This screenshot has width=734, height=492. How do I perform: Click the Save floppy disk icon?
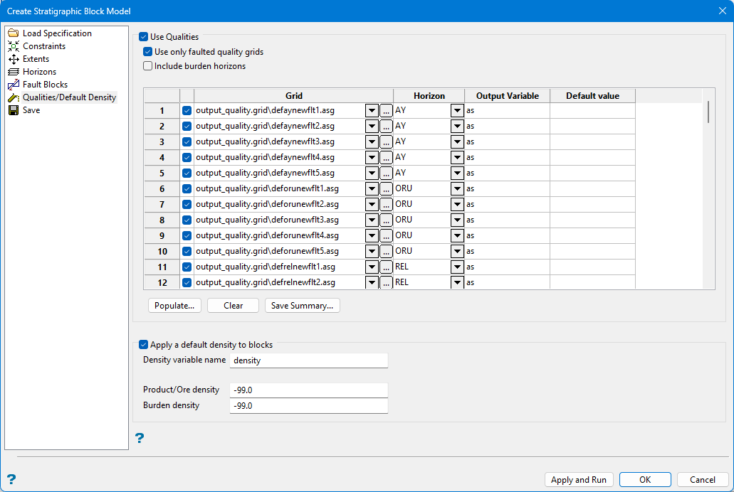(14, 110)
